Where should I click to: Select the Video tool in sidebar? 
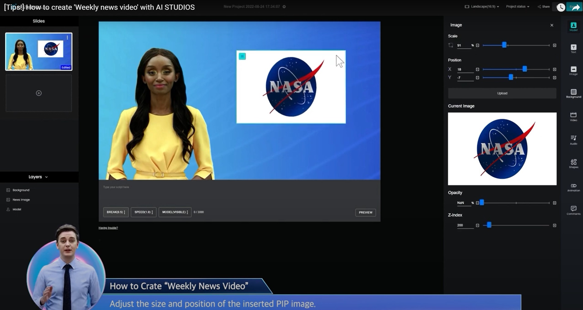574,116
